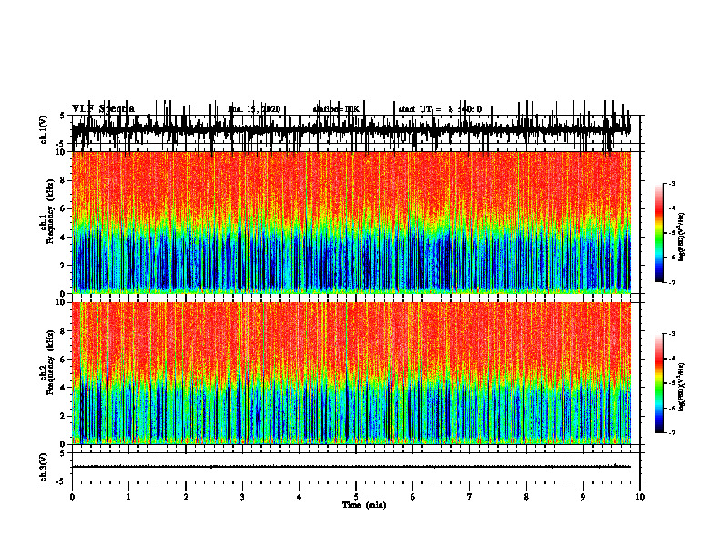This screenshot has height=557, width=721.
Task: Click the ch.1 frequency tick label 4
Action: tap(63, 238)
